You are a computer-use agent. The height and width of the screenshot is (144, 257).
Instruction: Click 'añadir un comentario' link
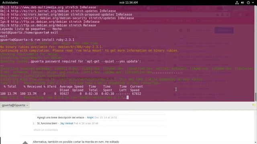45,130
